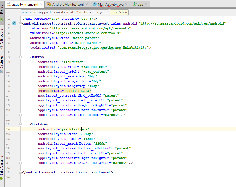Click the closing tag fold marker on line 33
Screen dimensions: 236x187
pos(20,172)
